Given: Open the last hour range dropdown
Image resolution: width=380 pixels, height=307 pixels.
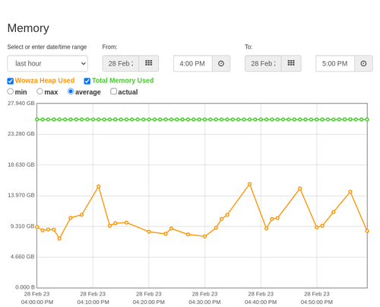Looking at the screenshot, I should pos(47,63).
